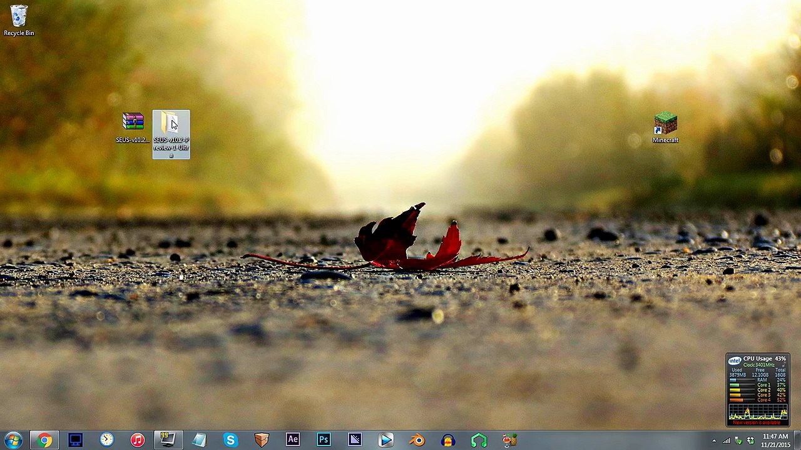Click the Show Desktop button
801x450 pixels.
(x=797, y=440)
